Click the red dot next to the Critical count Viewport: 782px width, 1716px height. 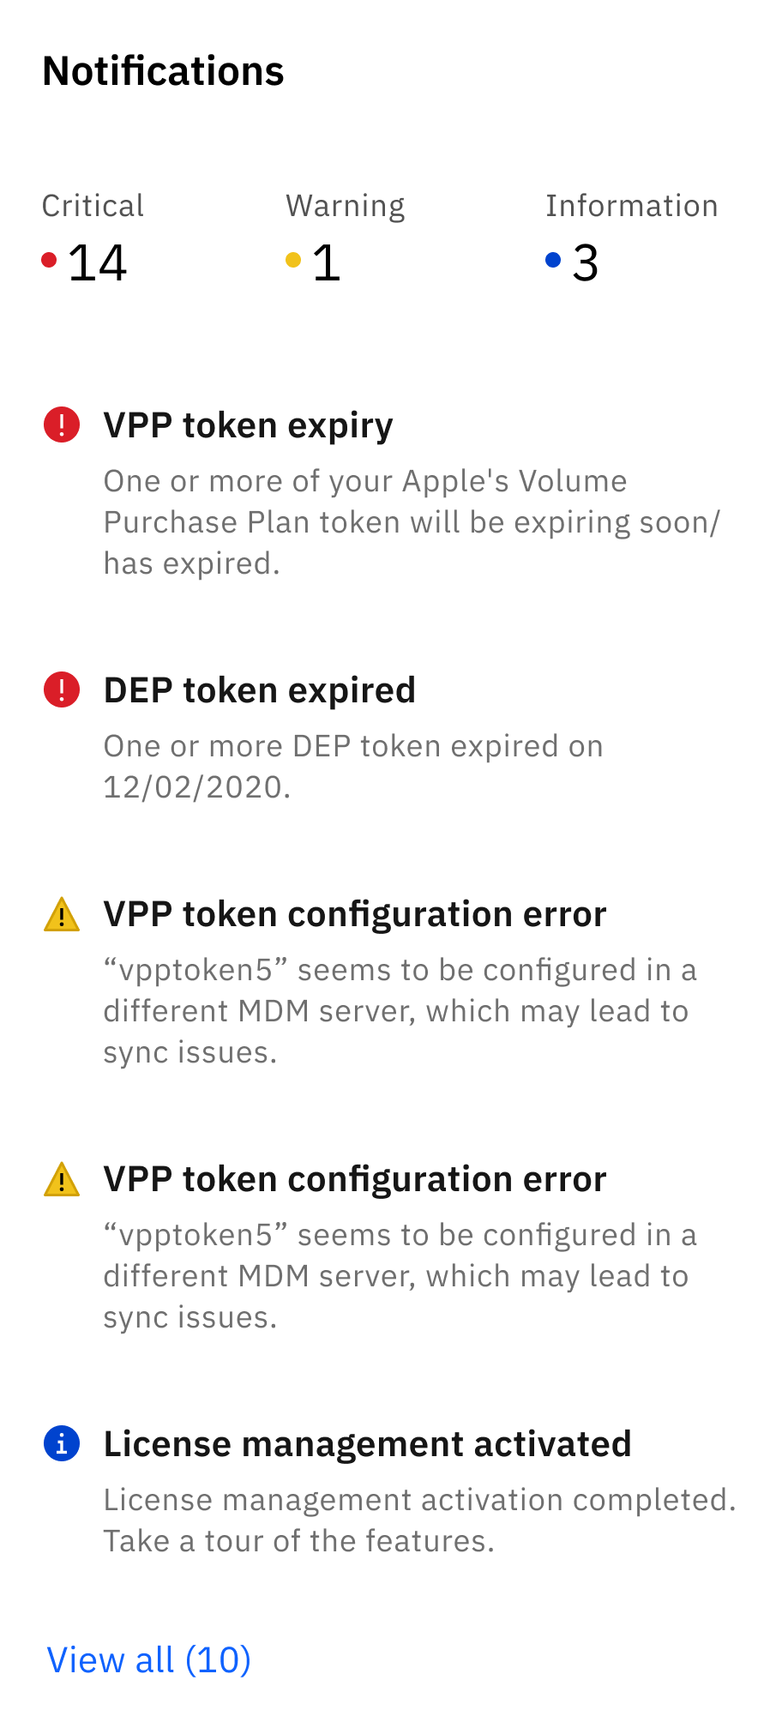coord(50,259)
